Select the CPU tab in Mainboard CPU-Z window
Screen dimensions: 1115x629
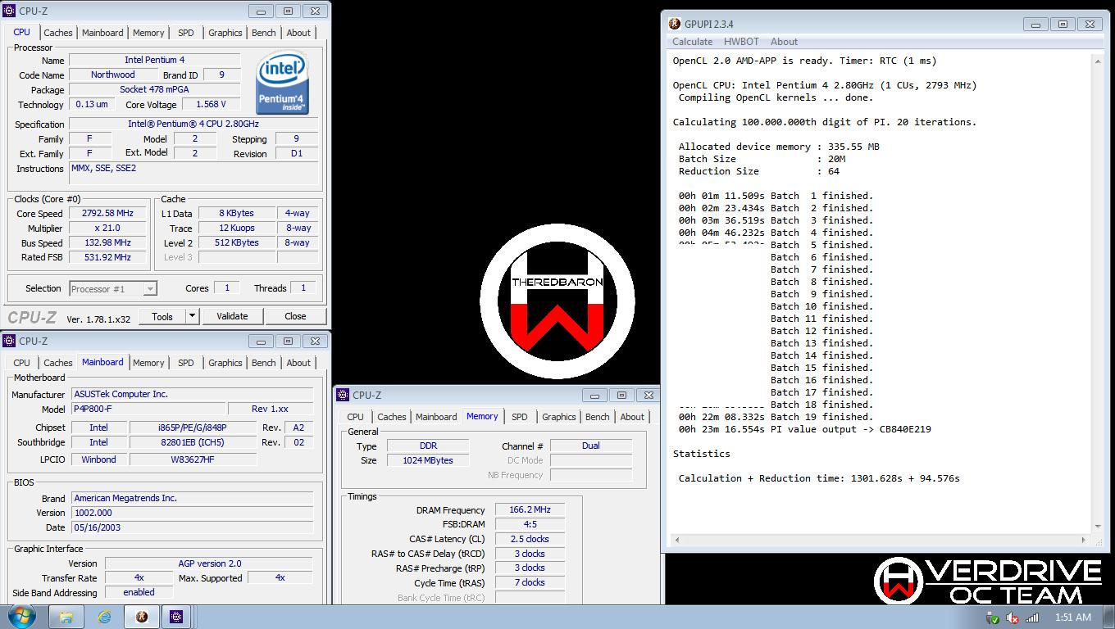(22, 363)
